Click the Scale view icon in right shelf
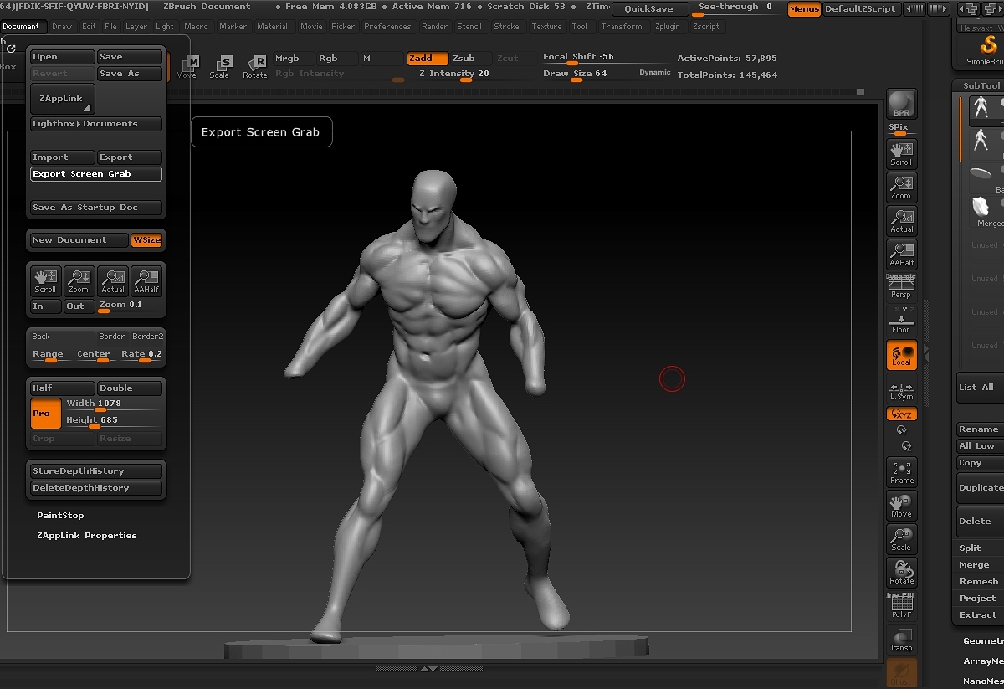Screen dimensions: 1004x689 click(901, 539)
